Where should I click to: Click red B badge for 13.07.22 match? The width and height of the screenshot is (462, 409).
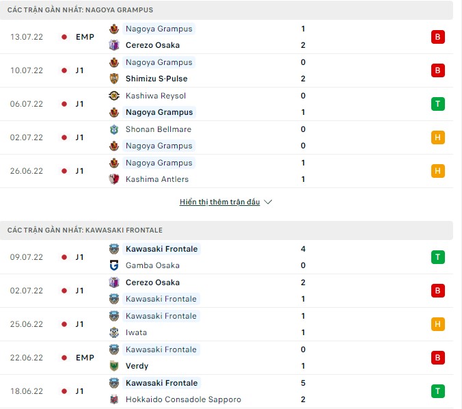[x=438, y=37]
